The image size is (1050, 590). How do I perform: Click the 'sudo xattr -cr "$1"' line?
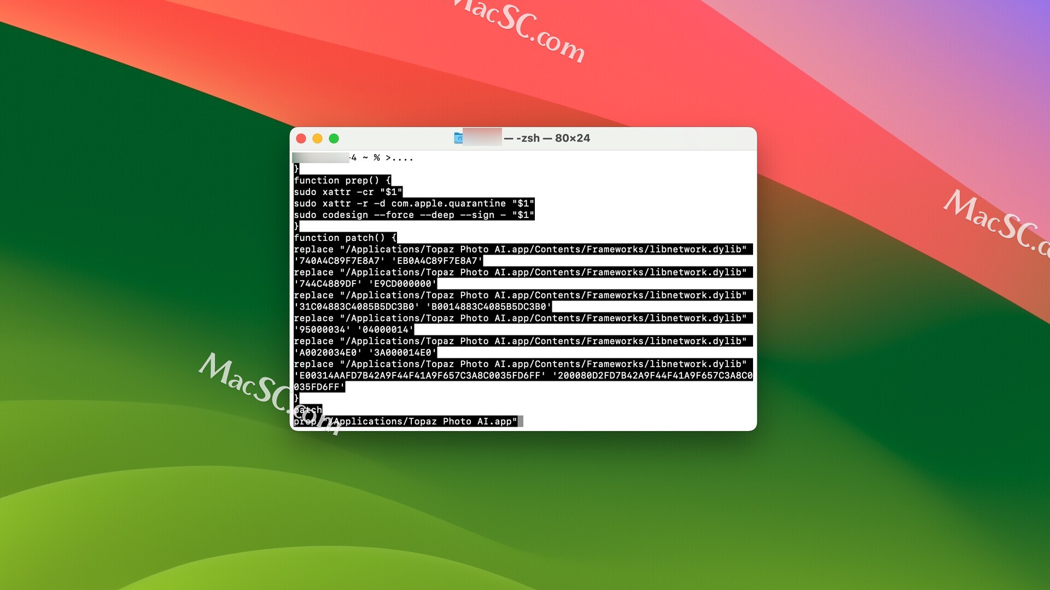point(348,192)
